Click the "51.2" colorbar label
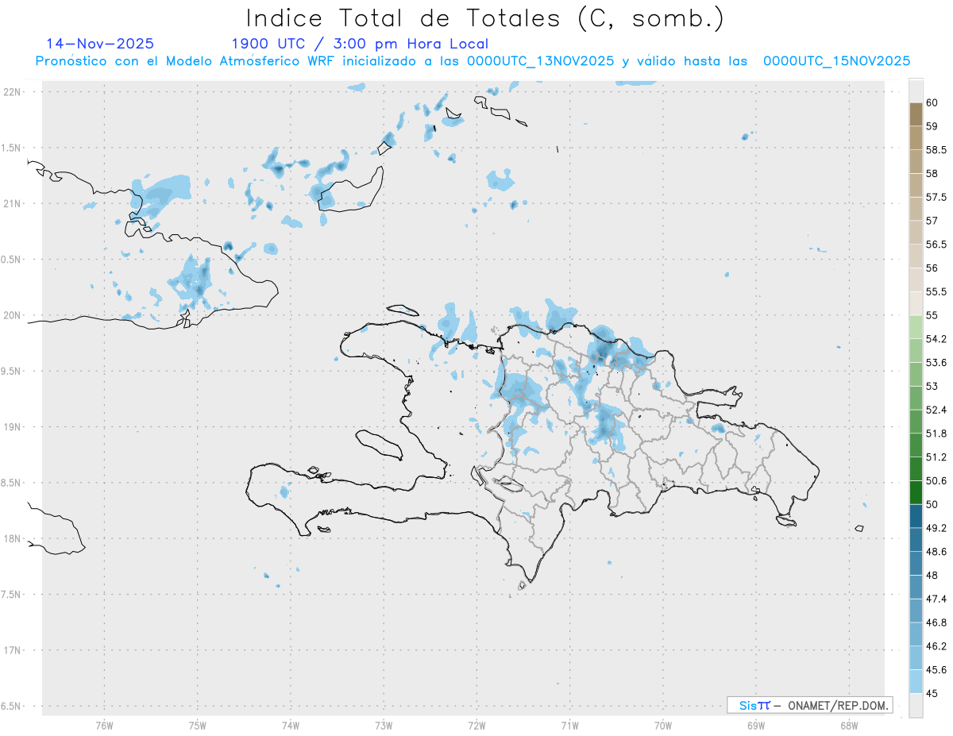 click(x=936, y=457)
